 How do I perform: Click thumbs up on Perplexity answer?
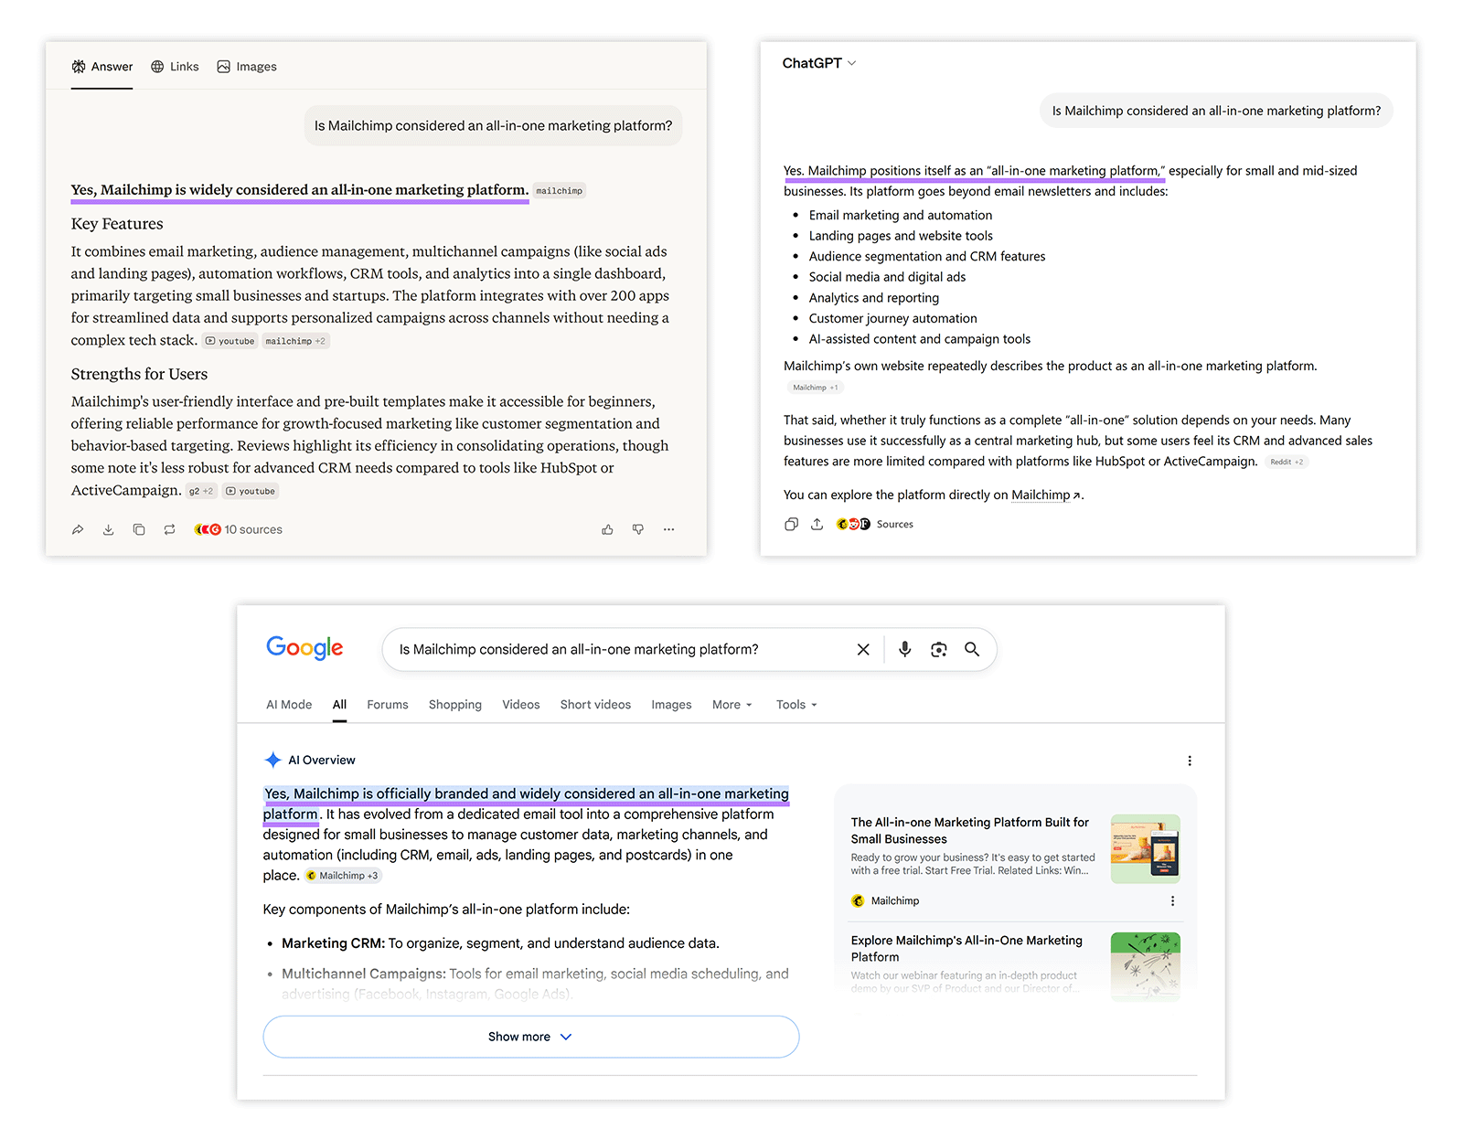[607, 529]
